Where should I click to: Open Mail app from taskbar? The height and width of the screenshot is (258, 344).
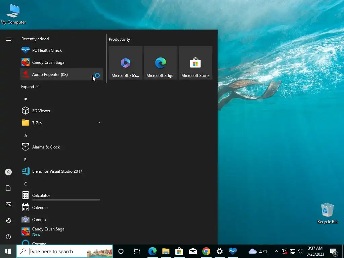[192, 251]
